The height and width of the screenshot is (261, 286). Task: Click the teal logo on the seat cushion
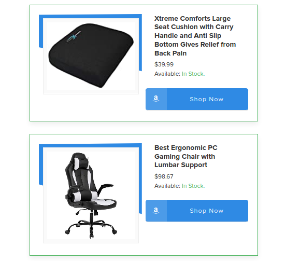point(74,37)
